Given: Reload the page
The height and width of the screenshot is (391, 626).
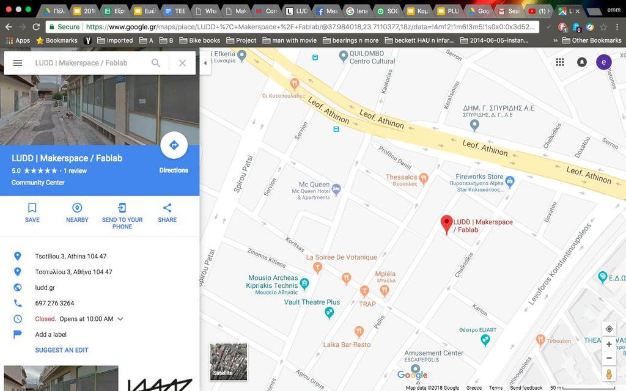Looking at the screenshot, I should click(x=36, y=27).
